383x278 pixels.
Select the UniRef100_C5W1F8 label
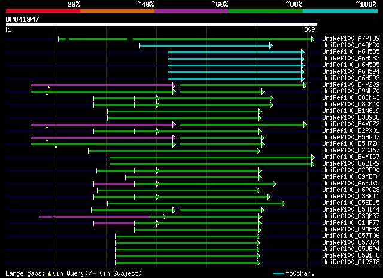coord(351,256)
